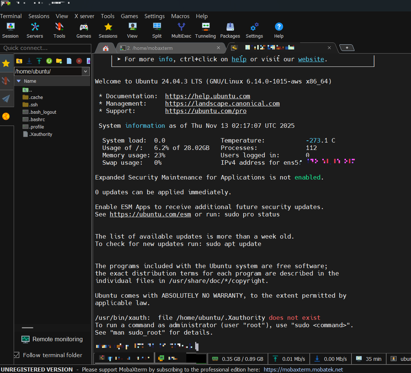Click the 35 min uptime indicator
This screenshot has height=373, width=411.
369,359
